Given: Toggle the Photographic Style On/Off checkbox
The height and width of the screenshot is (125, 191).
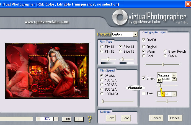Looking at the screenshot, I should coord(143,40).
